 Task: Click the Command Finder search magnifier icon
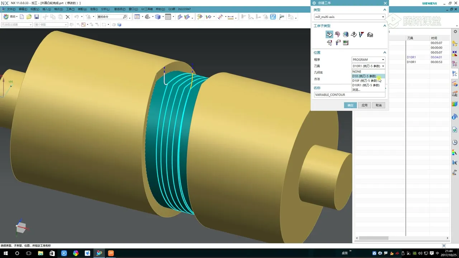pos(125,17)
